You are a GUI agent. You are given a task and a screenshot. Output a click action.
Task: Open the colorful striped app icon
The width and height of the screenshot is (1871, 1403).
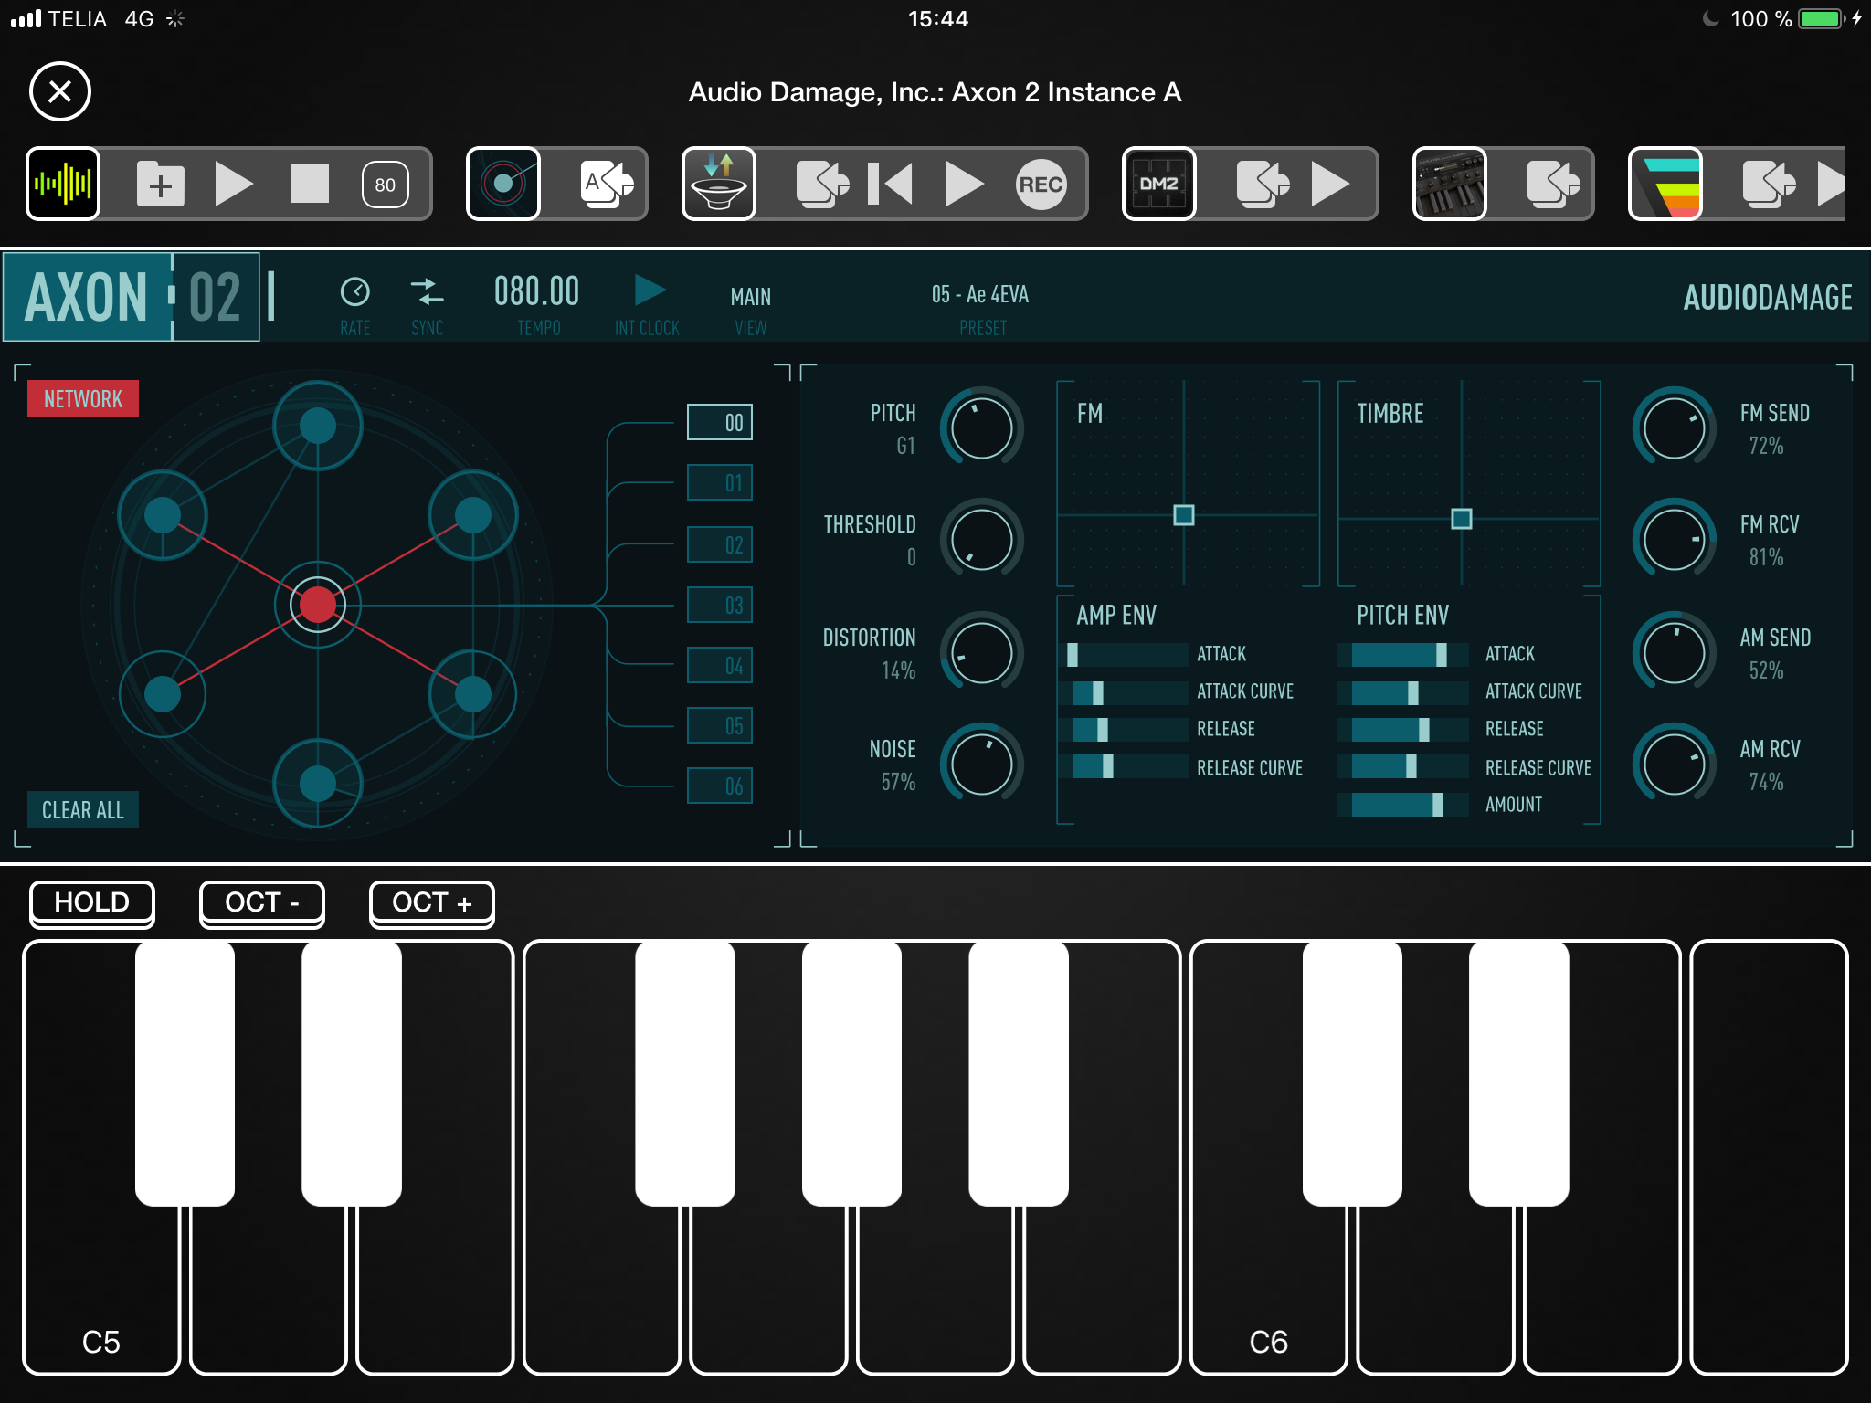pos(1665,184)
